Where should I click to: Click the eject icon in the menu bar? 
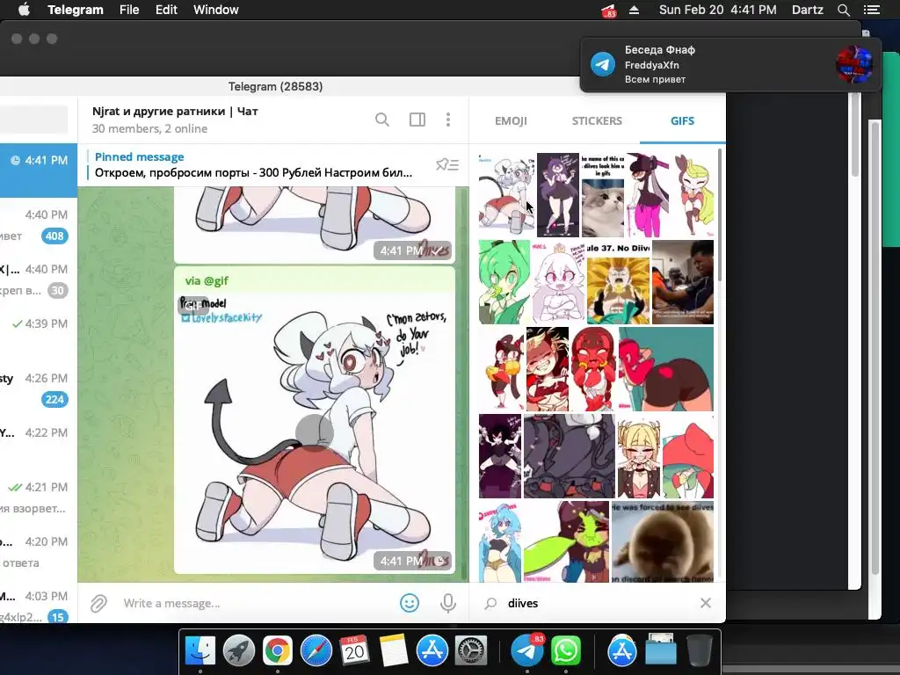[635, 10]
